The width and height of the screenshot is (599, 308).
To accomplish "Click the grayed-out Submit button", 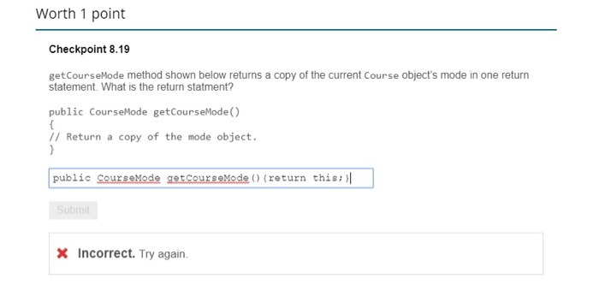I will [x=73, y=210].
